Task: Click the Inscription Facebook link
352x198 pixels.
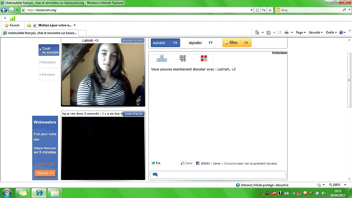Action: click(x=231, y=163)
